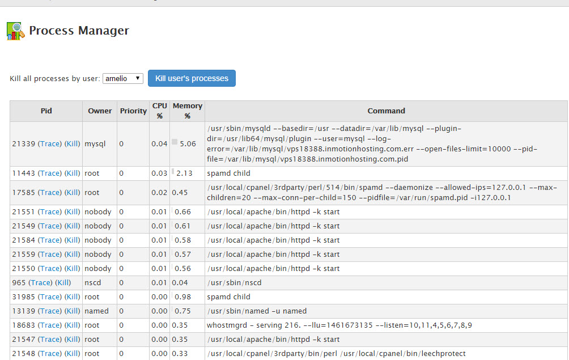This screenshot has width=569, height=360.
Task: Trace spamd child process 11443
Action: (50, 173)
